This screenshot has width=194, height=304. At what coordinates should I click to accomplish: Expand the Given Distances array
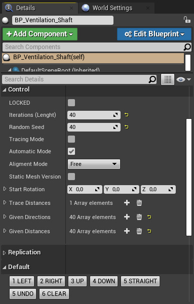point(5,231)
